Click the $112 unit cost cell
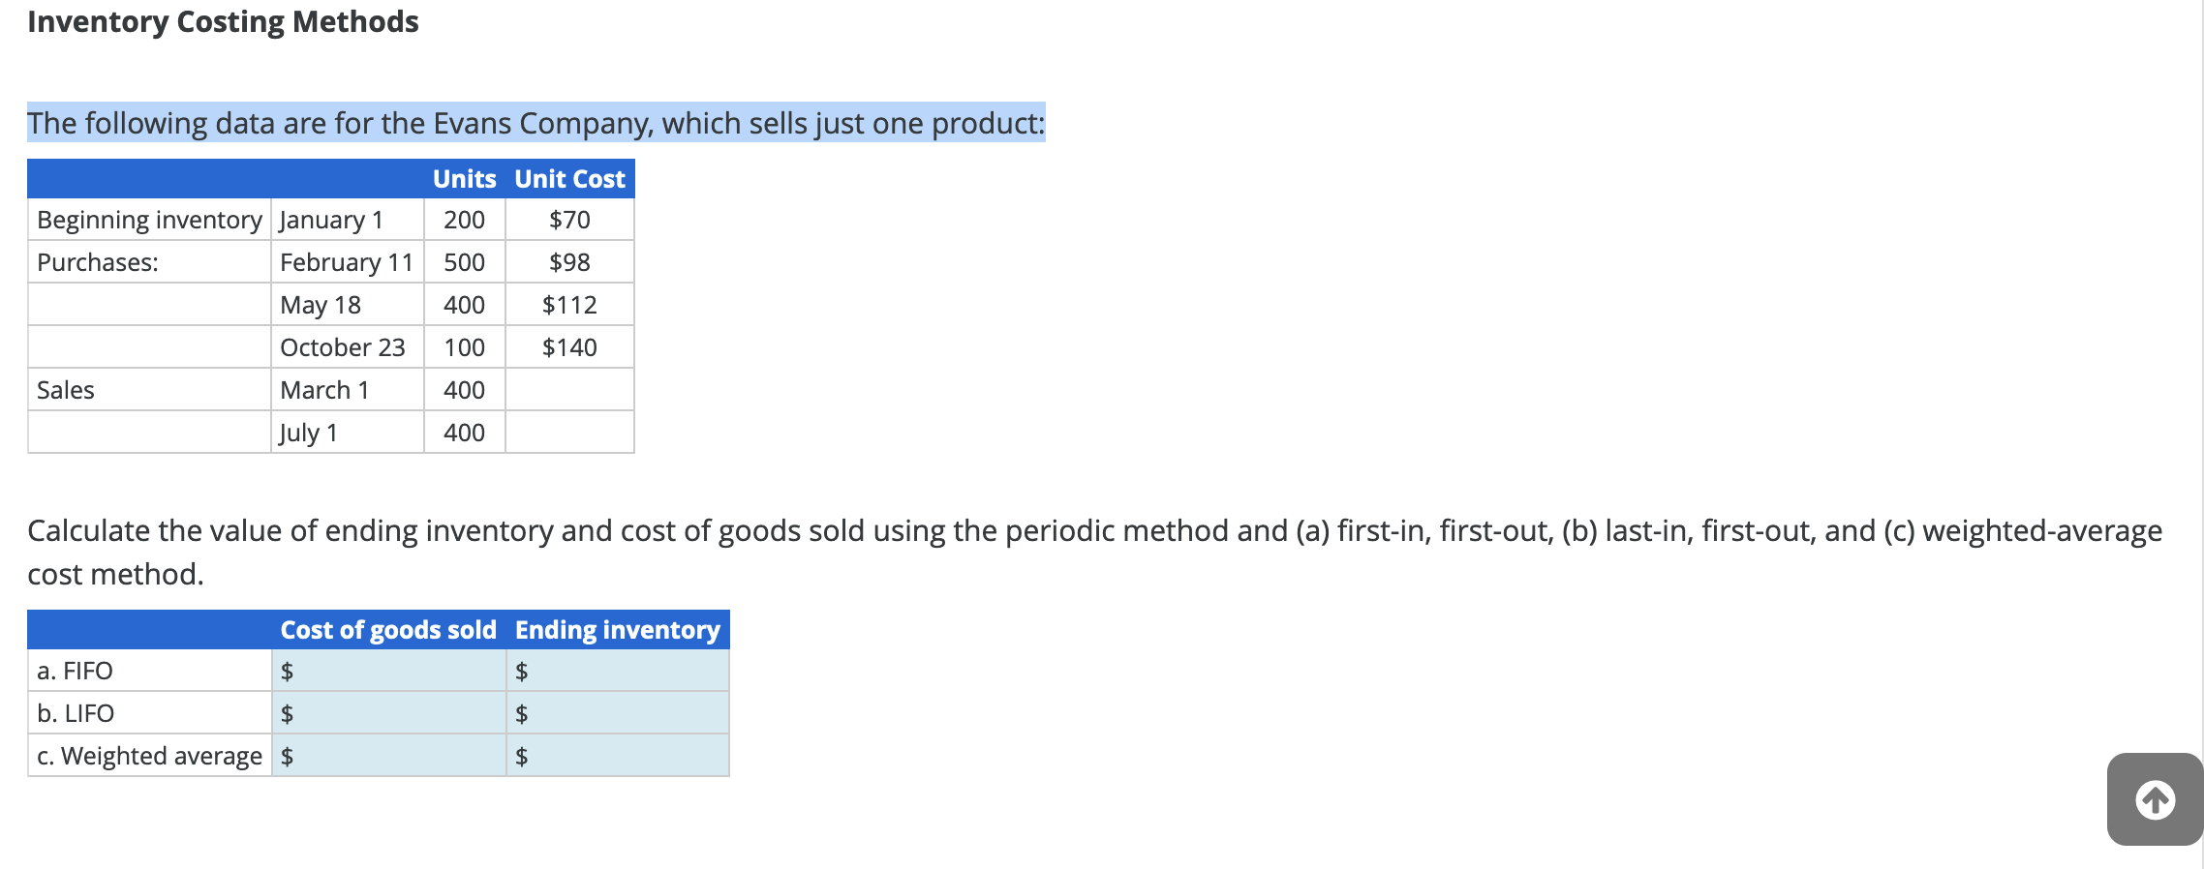Screen dimensions: 2204x869 pyautogui.click(x=569, y=305)
